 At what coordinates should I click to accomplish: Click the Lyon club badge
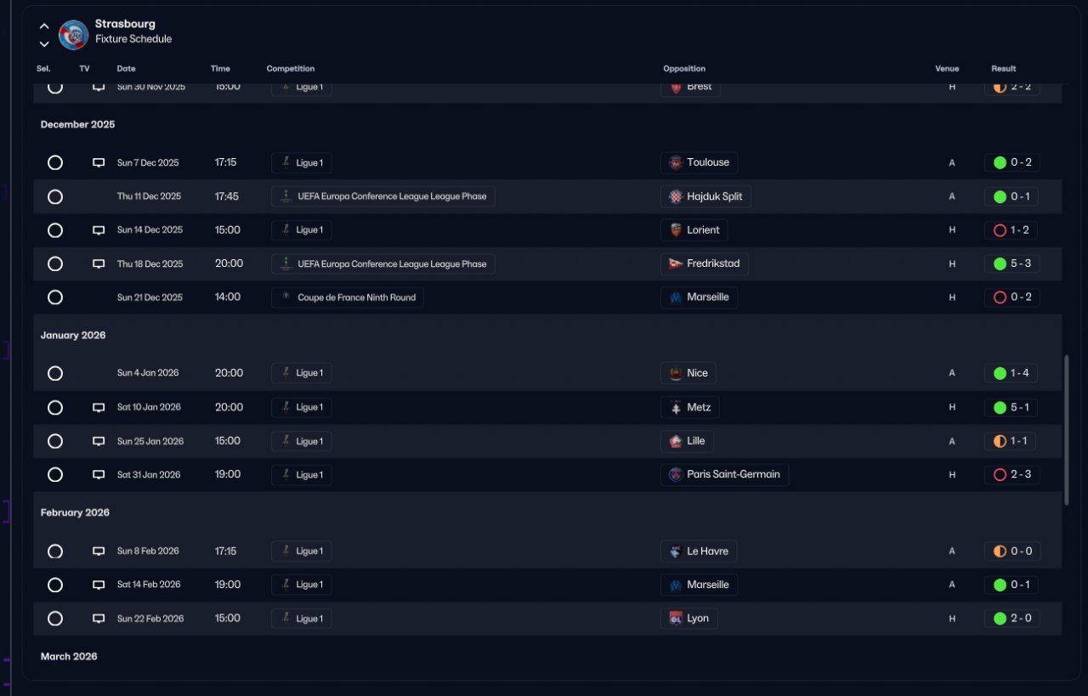pos(676,618)
